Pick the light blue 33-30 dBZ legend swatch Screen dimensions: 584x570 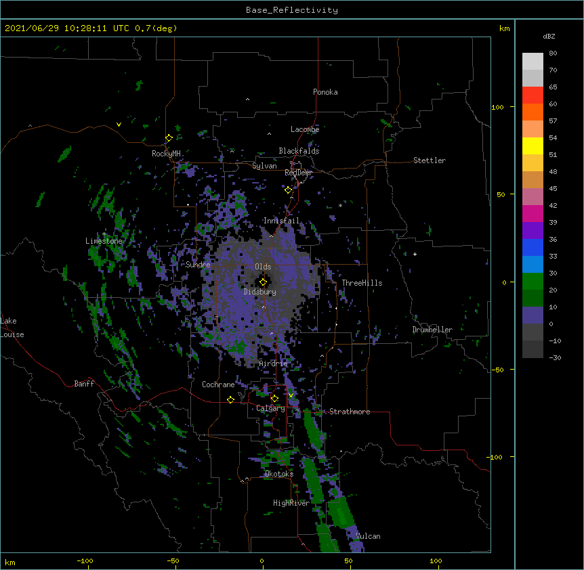(533, 264)
